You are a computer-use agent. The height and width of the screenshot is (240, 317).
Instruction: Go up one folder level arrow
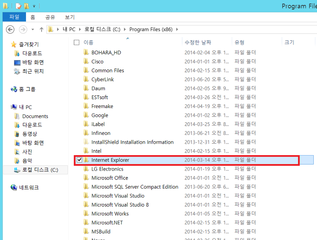coord(41,30)
